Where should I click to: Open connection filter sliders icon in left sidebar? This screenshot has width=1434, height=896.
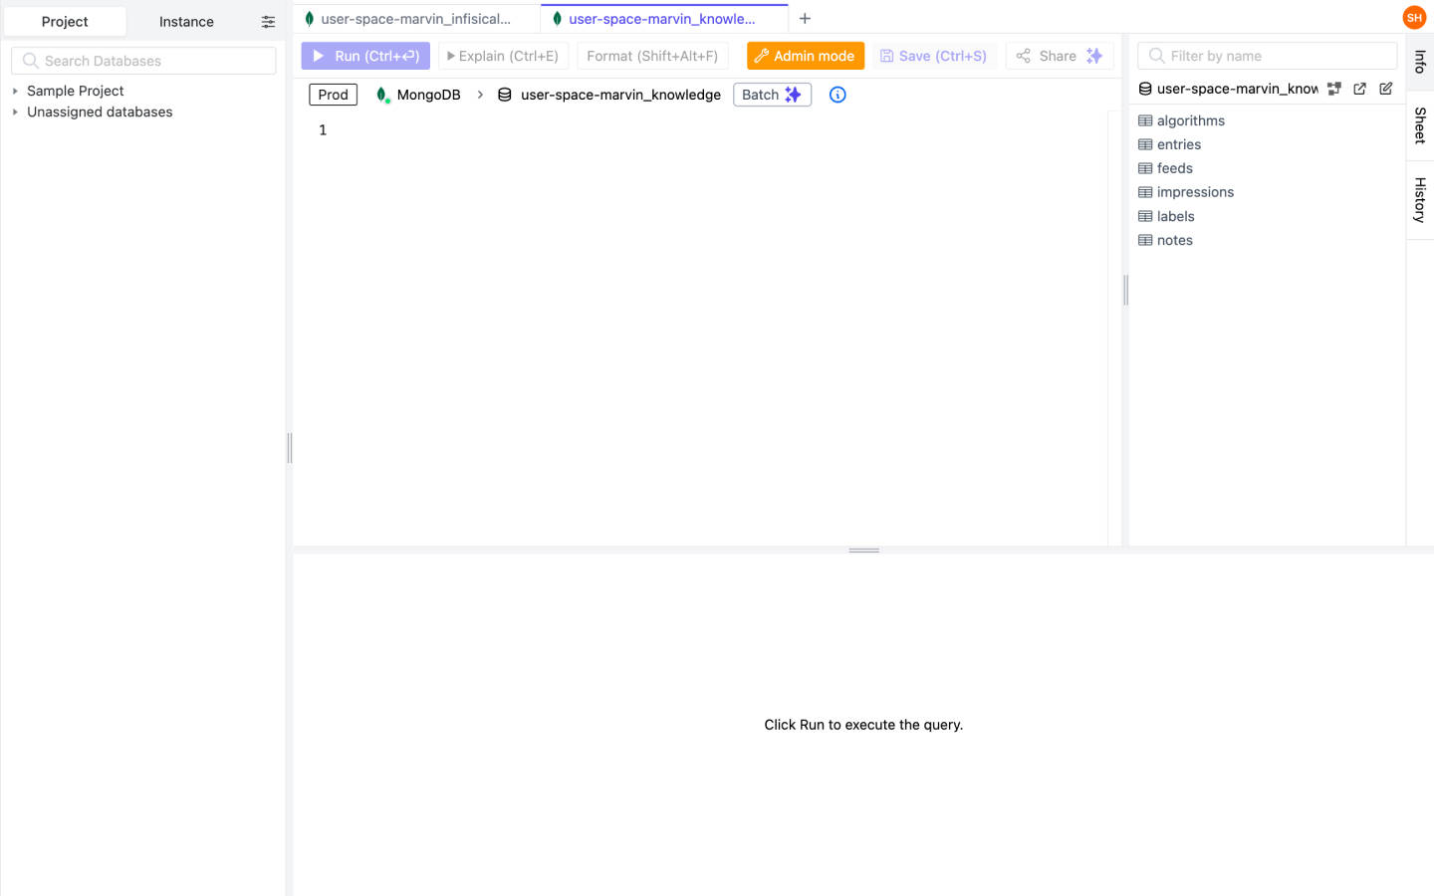pyautogui.click(x=267, y=21)
